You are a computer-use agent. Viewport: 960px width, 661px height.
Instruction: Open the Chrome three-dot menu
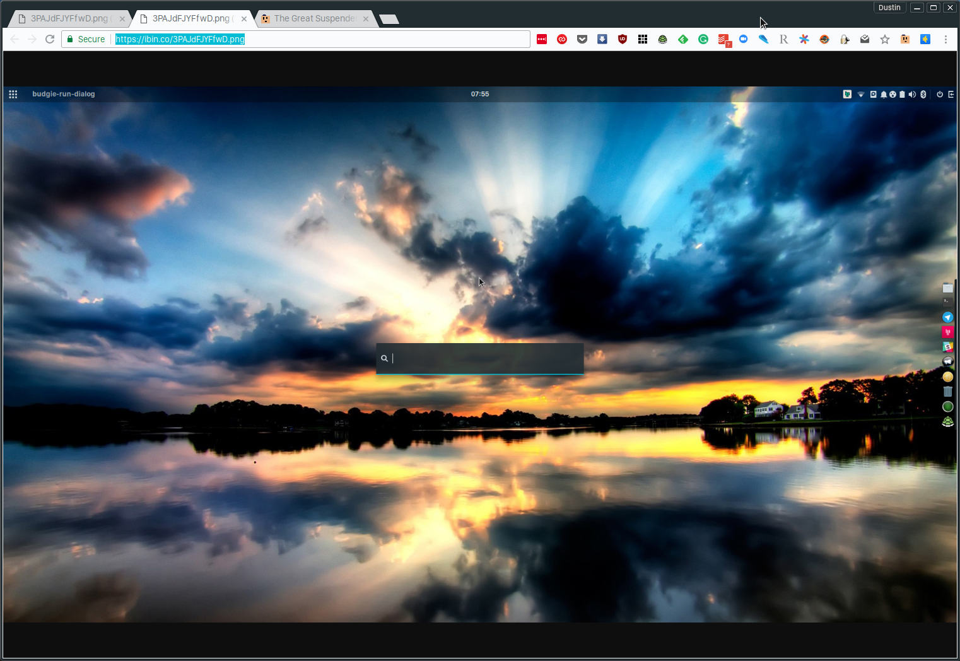(945, 39)
